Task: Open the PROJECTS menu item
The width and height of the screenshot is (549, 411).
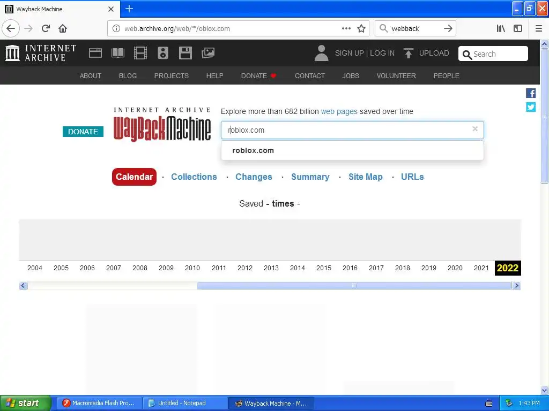Action: [x=172, y=76]
